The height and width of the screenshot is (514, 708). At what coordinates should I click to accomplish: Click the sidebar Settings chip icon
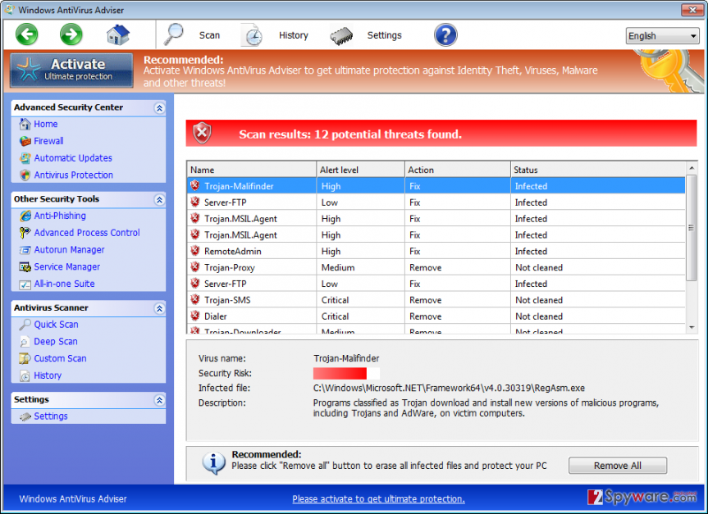[x=25, y=416]
